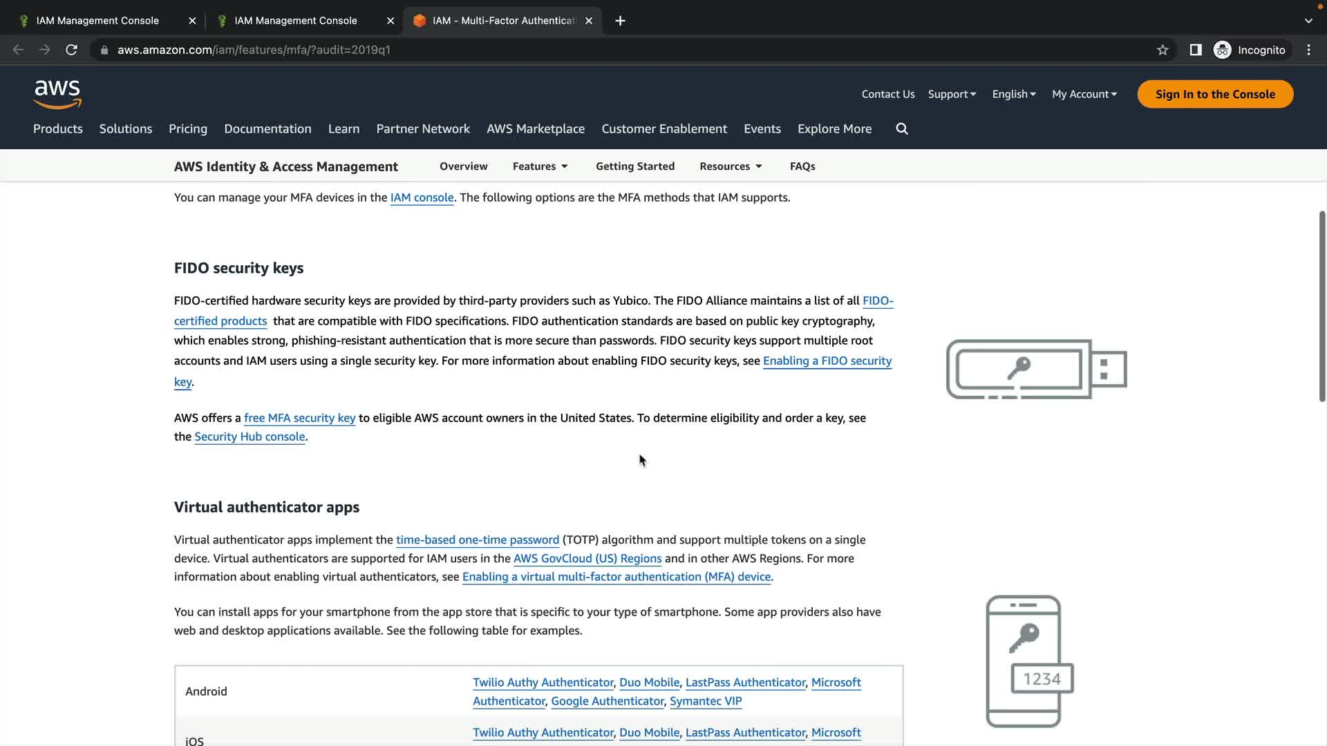Click the AWS logo icon
Viewport: 1327px width, 746px height.
57,94
